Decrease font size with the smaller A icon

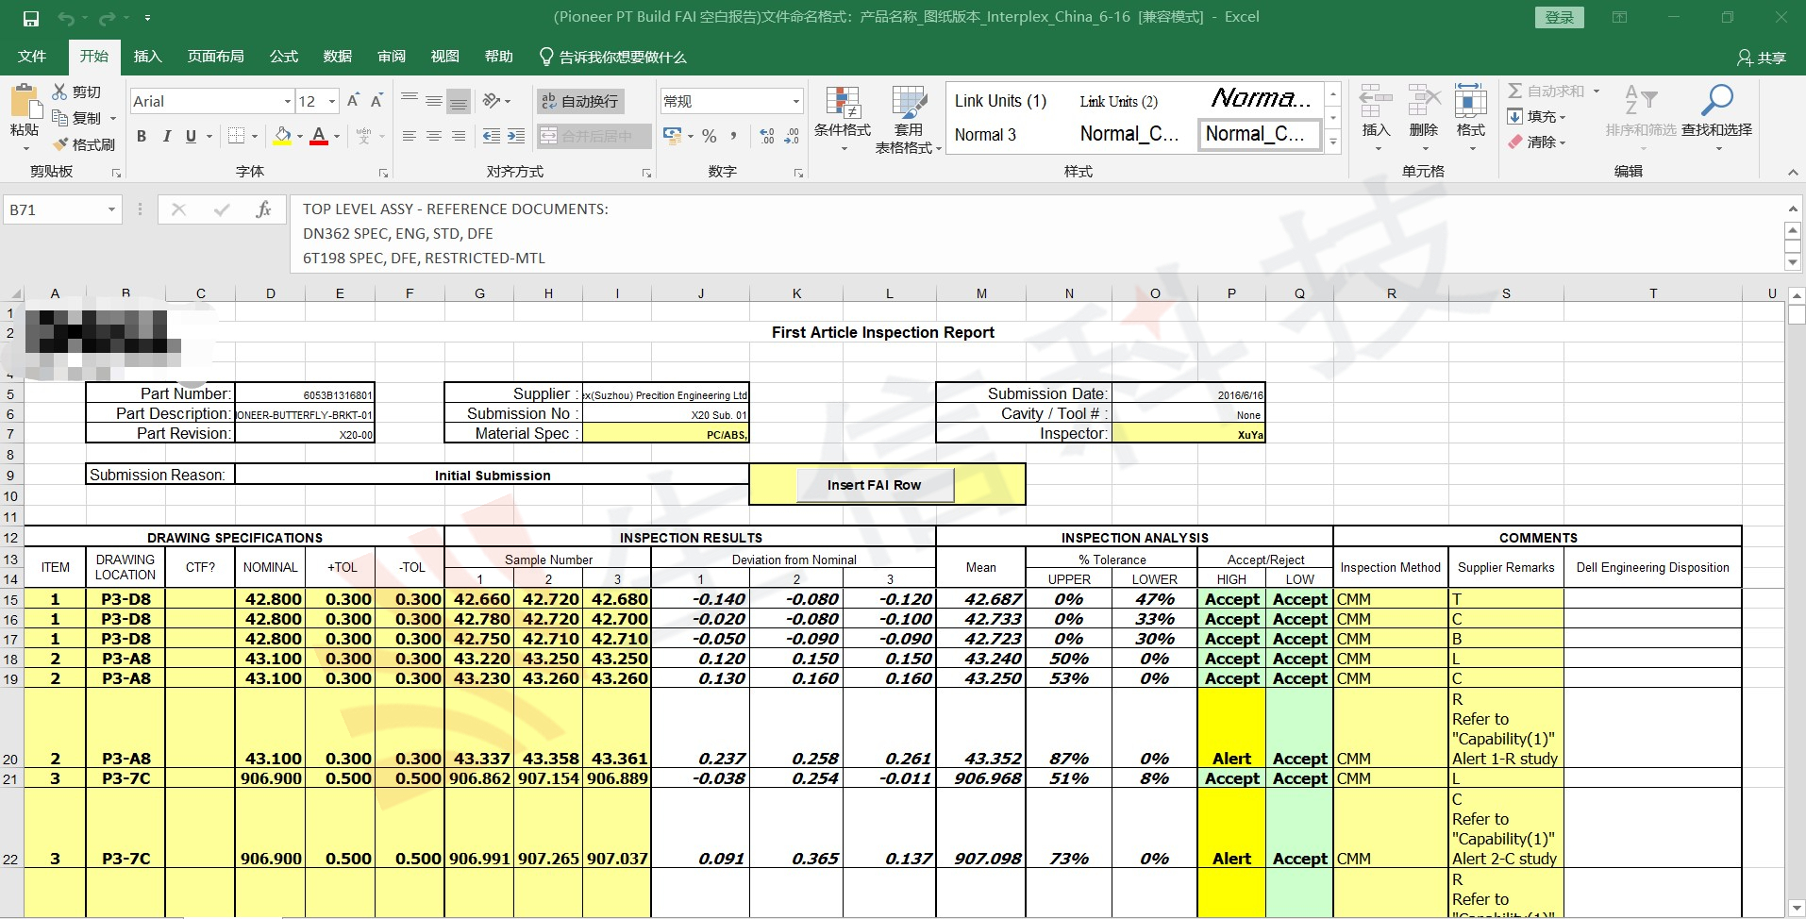376,101
